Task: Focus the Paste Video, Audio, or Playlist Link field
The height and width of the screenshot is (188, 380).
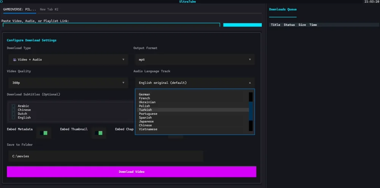Action: [x=111, y=25]
